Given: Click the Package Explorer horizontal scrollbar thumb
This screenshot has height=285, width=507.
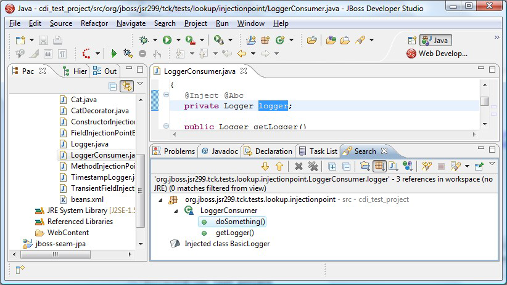Looking at the screenshot, I should click(x=56, y=254).
